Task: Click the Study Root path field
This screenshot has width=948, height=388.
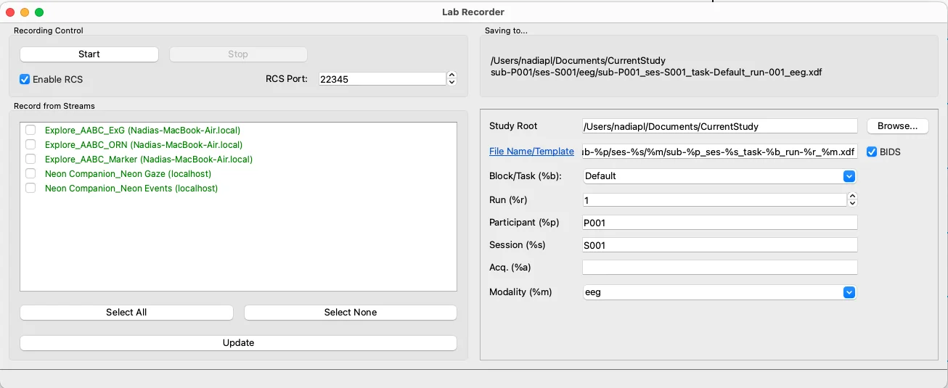Action: (x=720, y=126)
